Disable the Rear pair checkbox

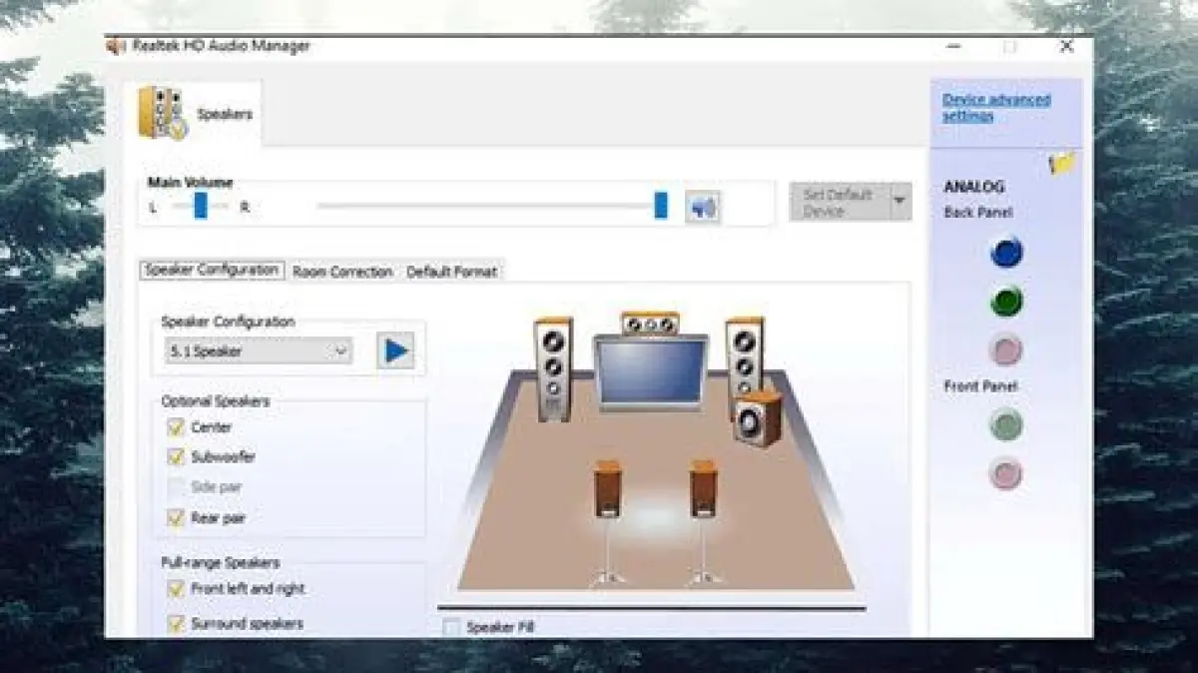point(176,518)
